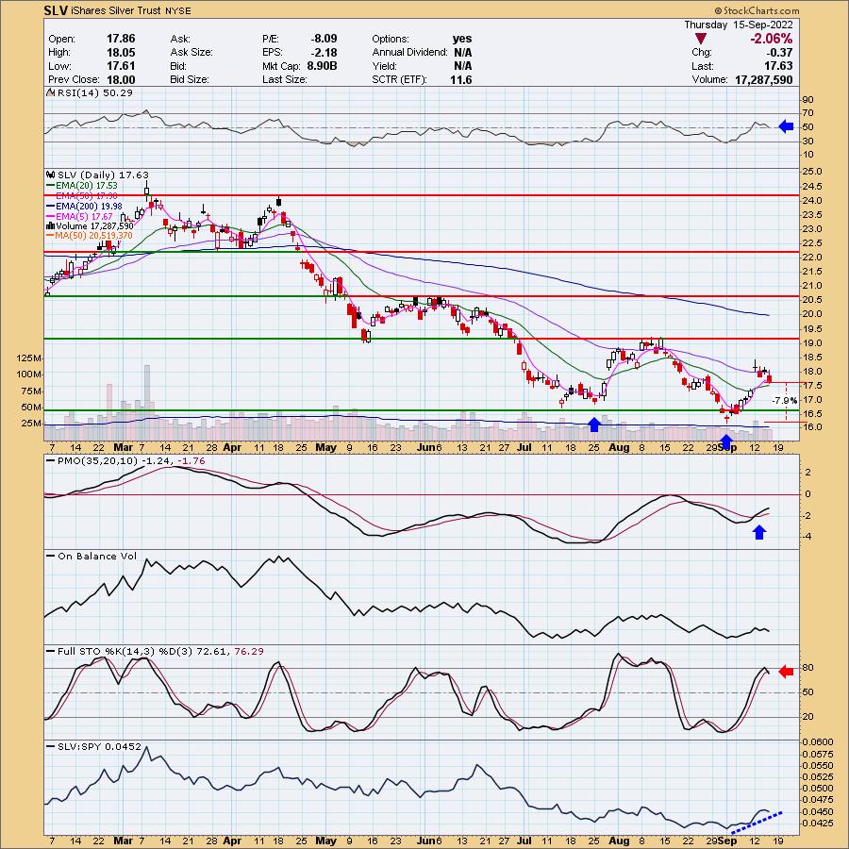Click the magenta EMA(5) legend line swatch
Screen dimensions: 849x849
click(51, 217)
